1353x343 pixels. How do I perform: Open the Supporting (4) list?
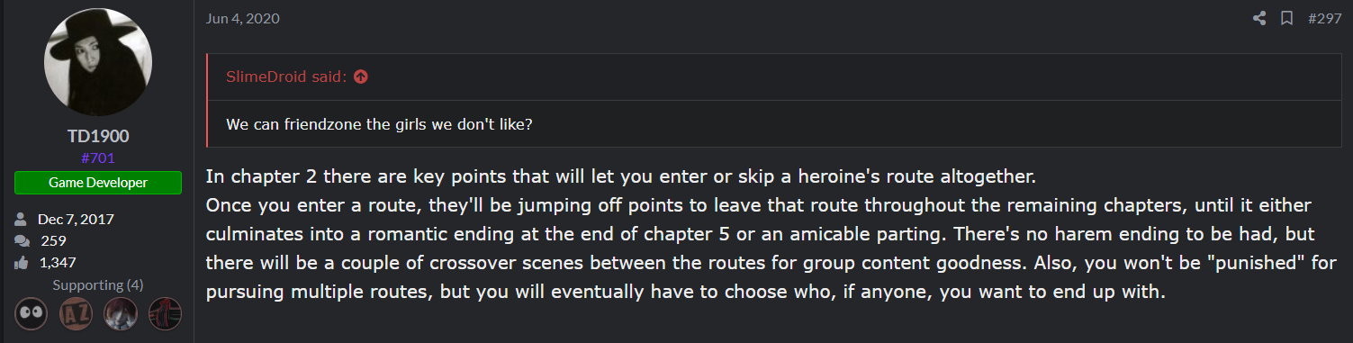98,284
